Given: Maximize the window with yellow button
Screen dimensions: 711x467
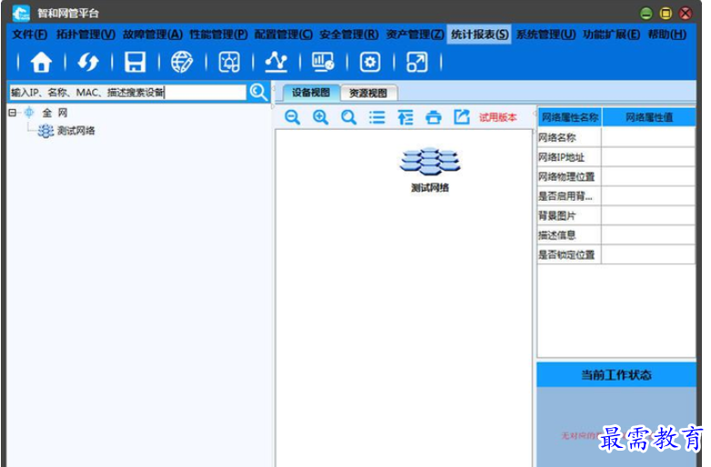Looking at the screenshot, I should click(665, 14).
